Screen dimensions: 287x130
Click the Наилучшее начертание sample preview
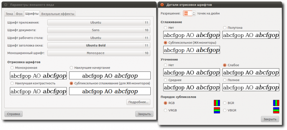[110, 75]
